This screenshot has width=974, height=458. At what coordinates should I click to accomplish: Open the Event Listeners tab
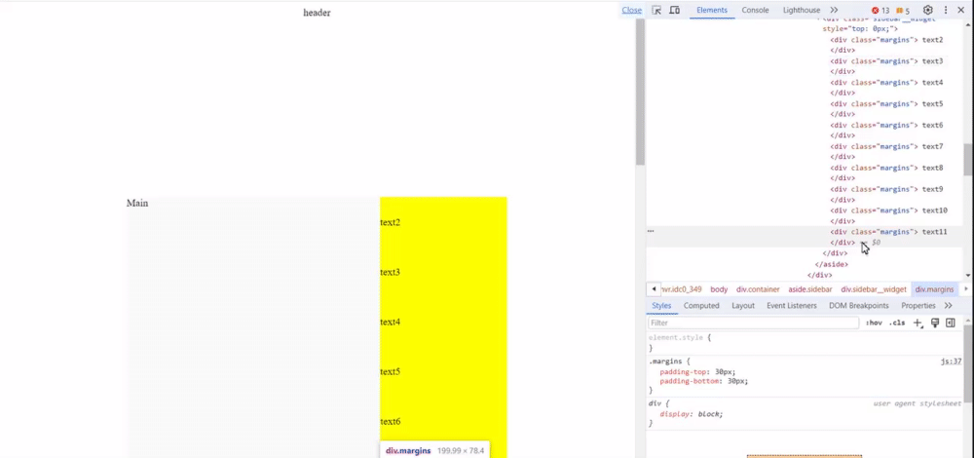tap(791, 306)
